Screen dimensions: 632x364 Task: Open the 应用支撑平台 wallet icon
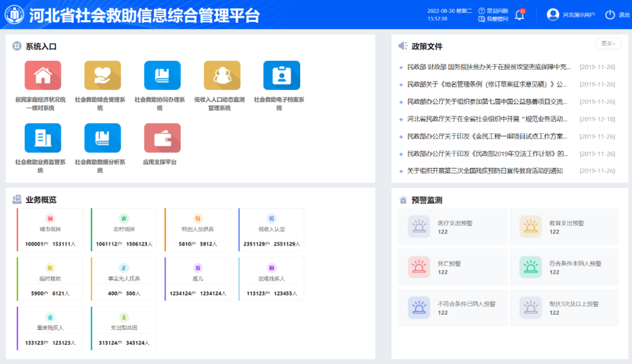pyautogui.click(x=162, y=138)
